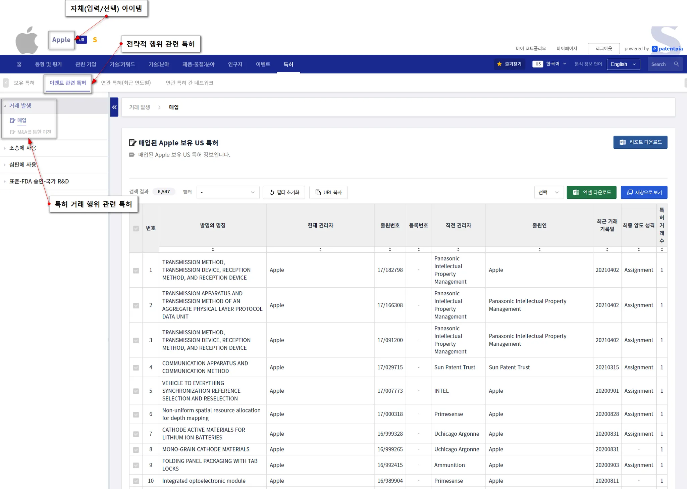Open the English language dropdown
This screenshot has height=489, width=687.
click(623, 64)
